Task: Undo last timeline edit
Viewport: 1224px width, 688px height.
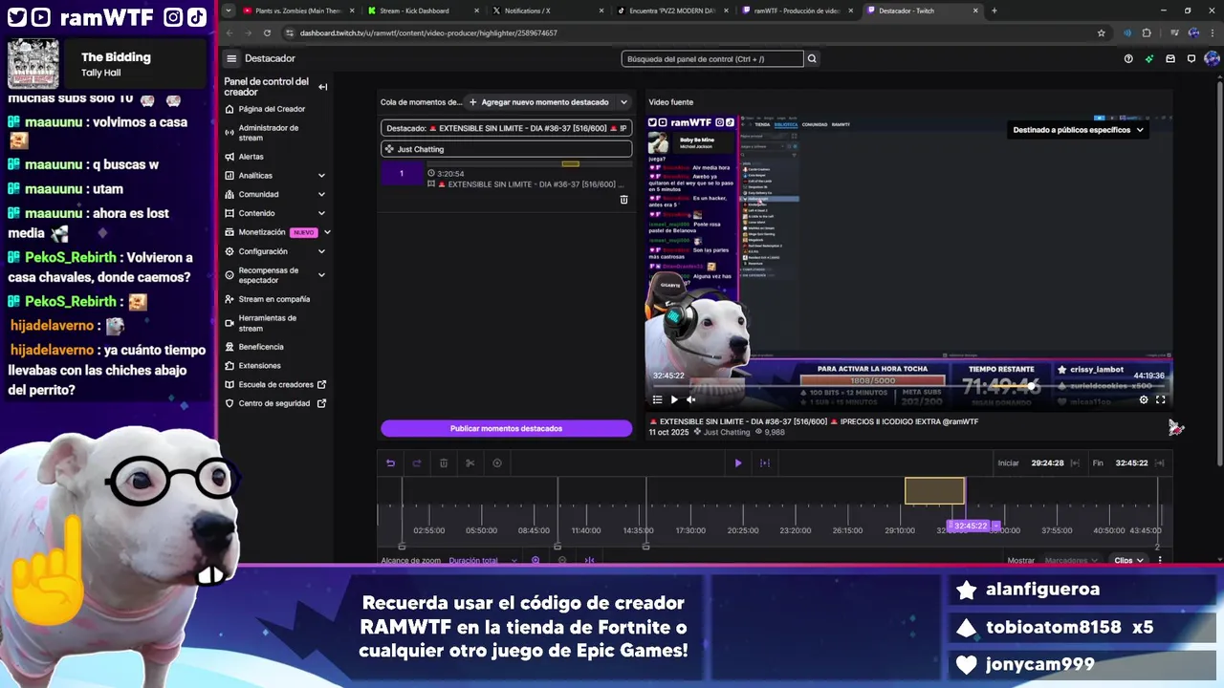Action: click(x=390, y=463)
